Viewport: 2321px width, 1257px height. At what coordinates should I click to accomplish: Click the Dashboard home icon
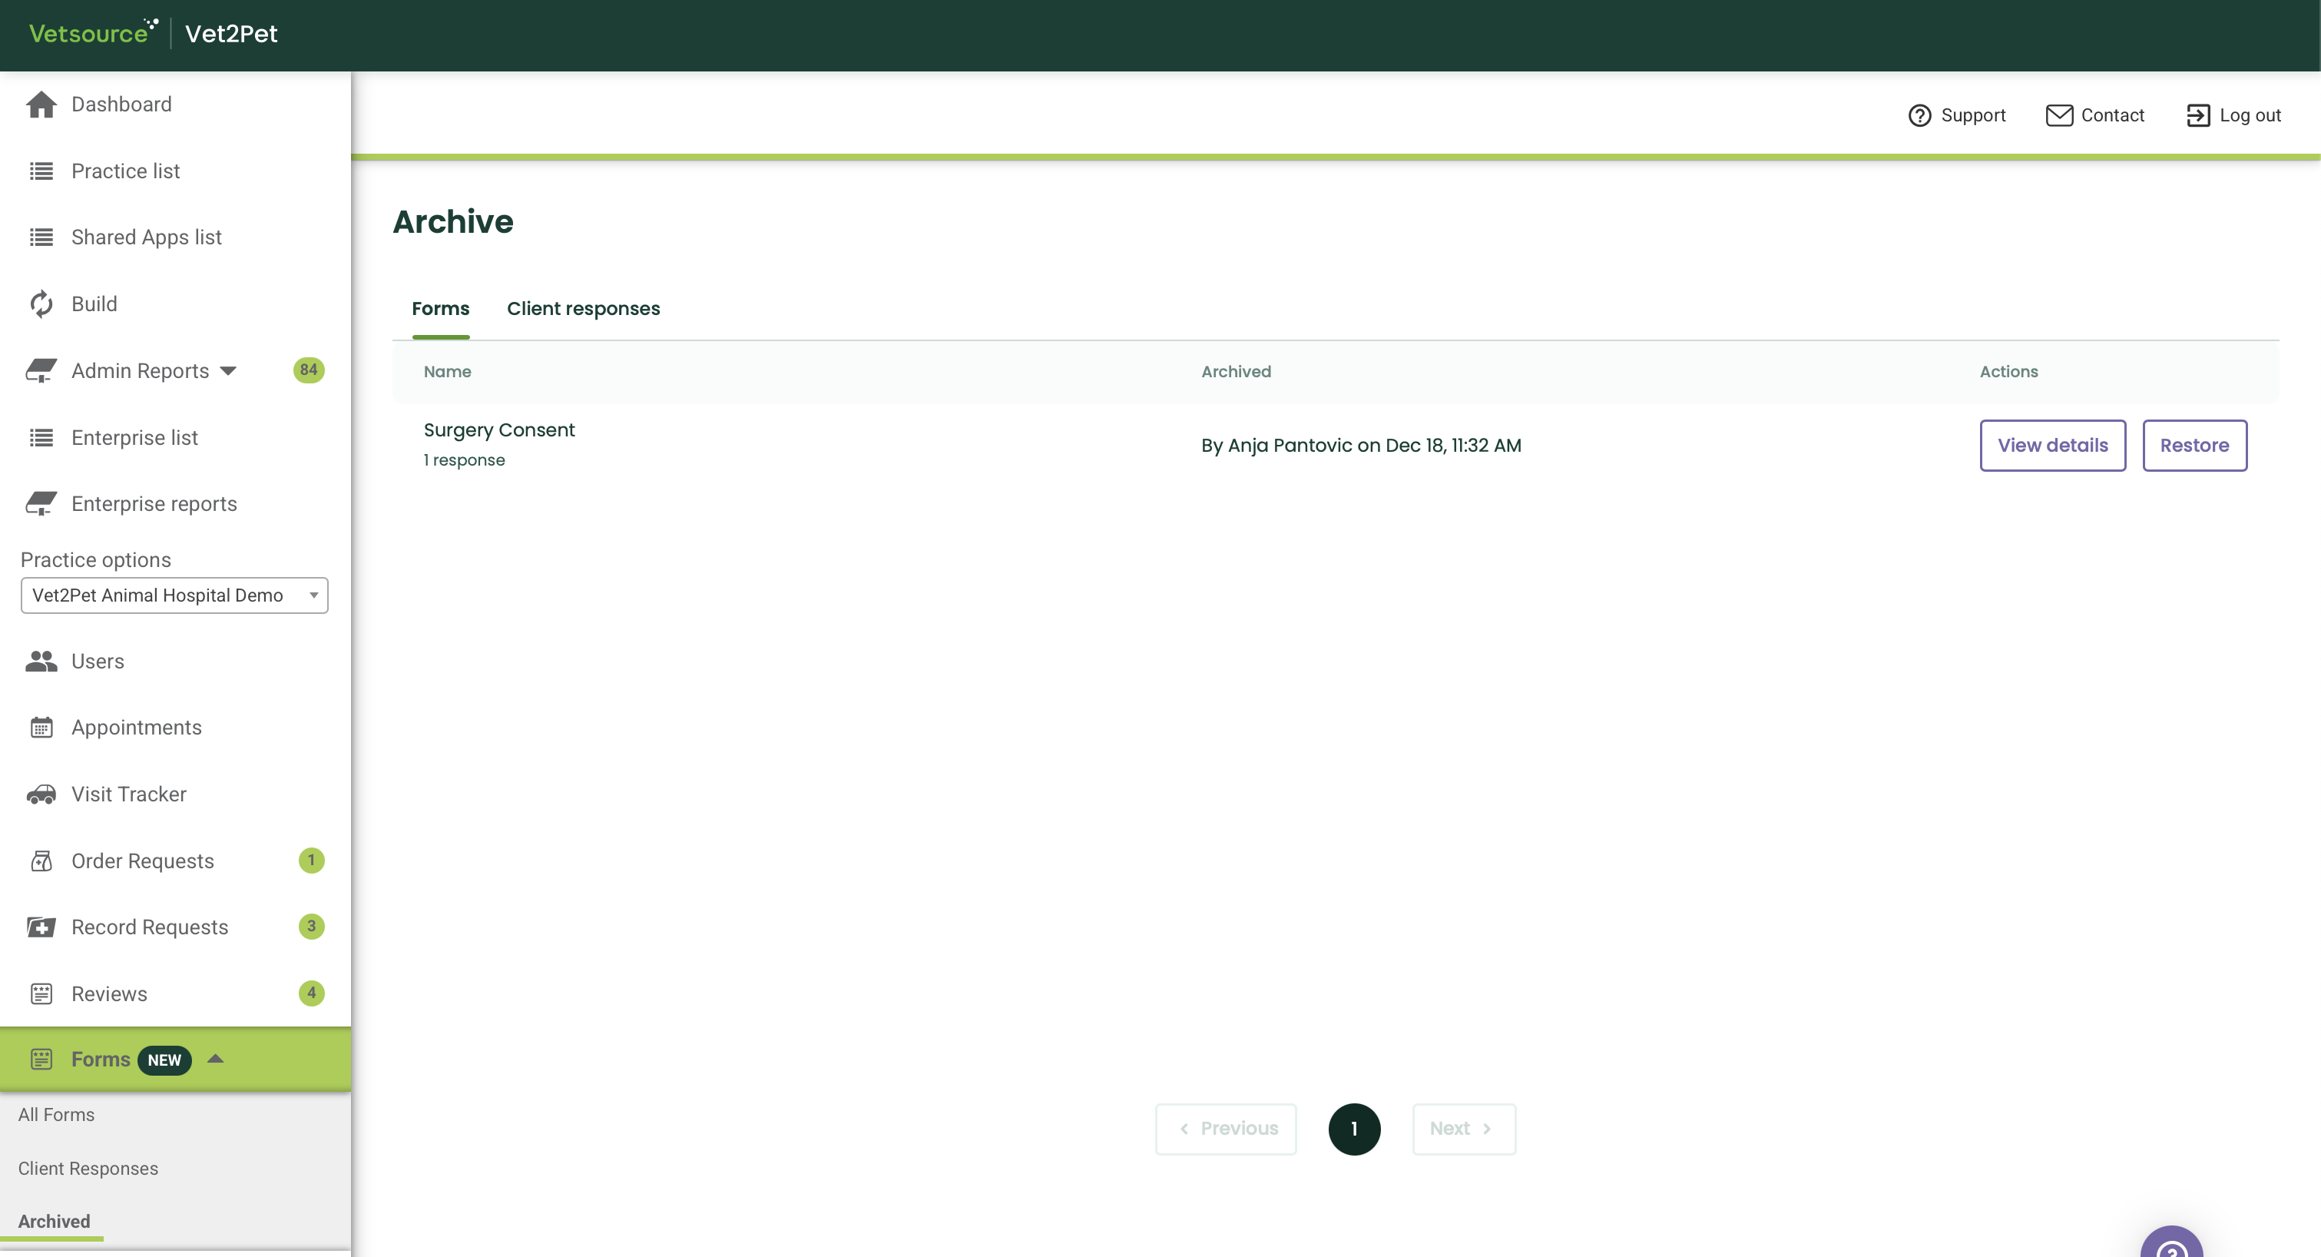coord(41,104)
